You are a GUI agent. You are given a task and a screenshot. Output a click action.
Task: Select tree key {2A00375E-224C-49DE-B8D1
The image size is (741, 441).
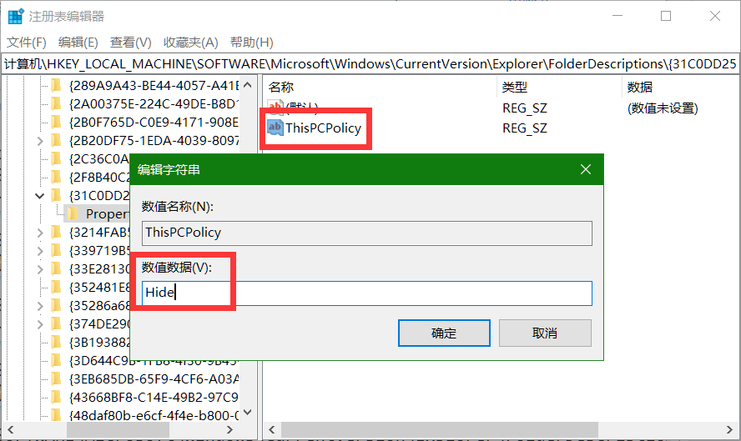[x=154, y=104]
